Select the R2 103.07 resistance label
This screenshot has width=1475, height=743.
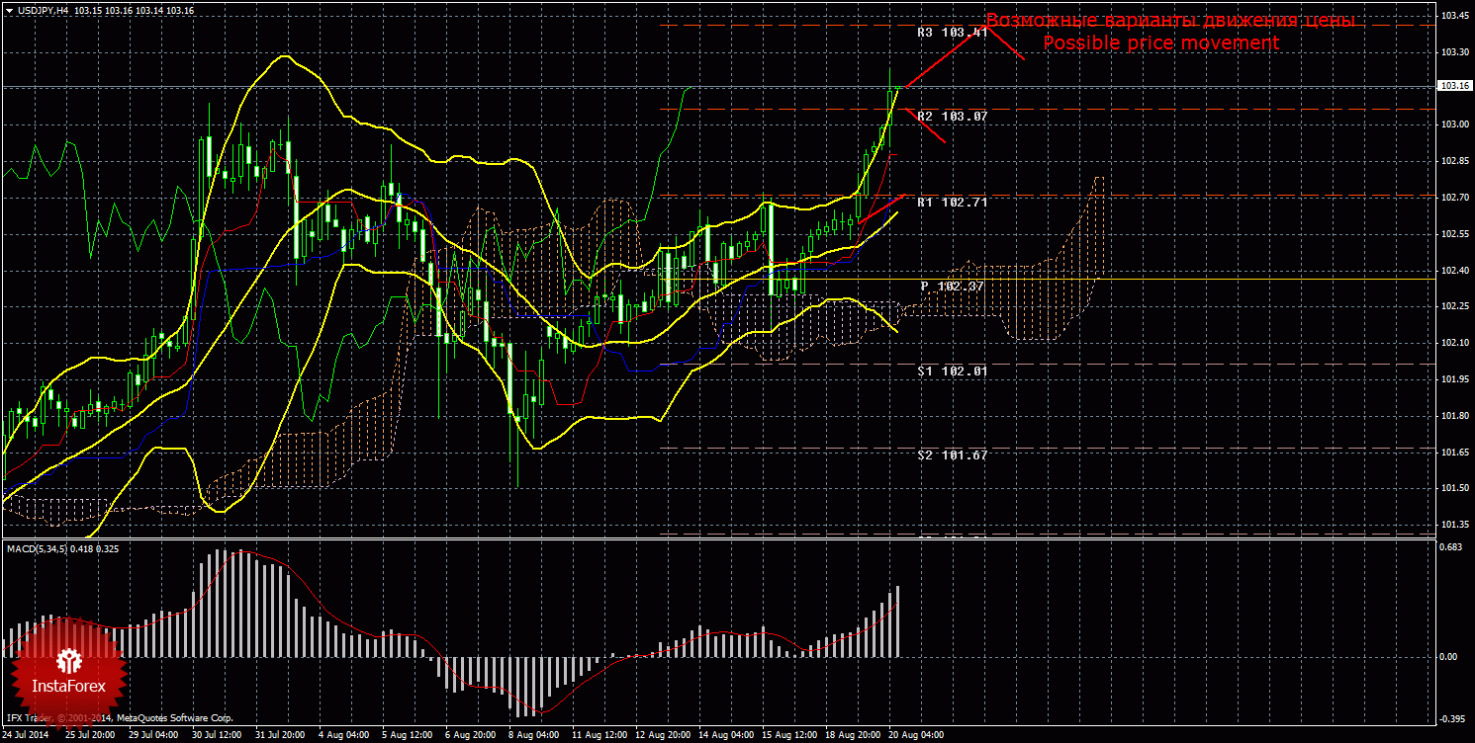(952, 117)
